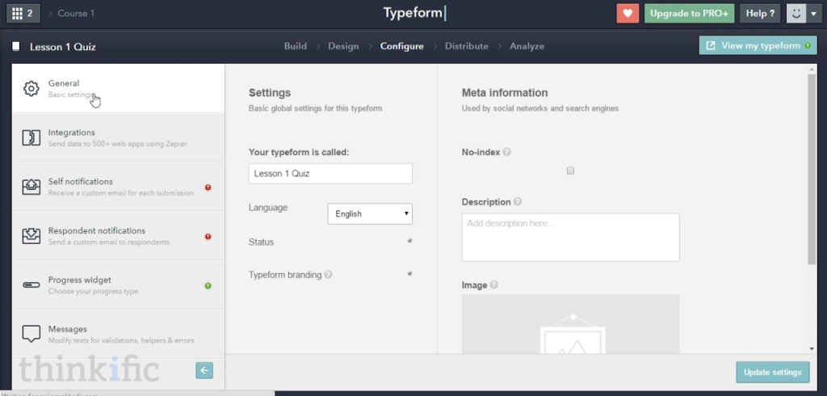Click View my typeform button
Screen dimensions: 827x396
(758, 45)
